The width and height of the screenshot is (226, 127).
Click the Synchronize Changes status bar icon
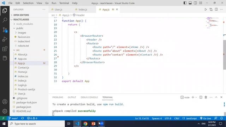[x=23, y=119]
